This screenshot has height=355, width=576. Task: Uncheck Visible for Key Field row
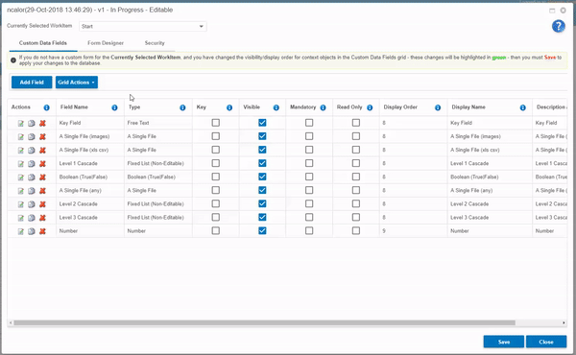(x=262, y=123)
